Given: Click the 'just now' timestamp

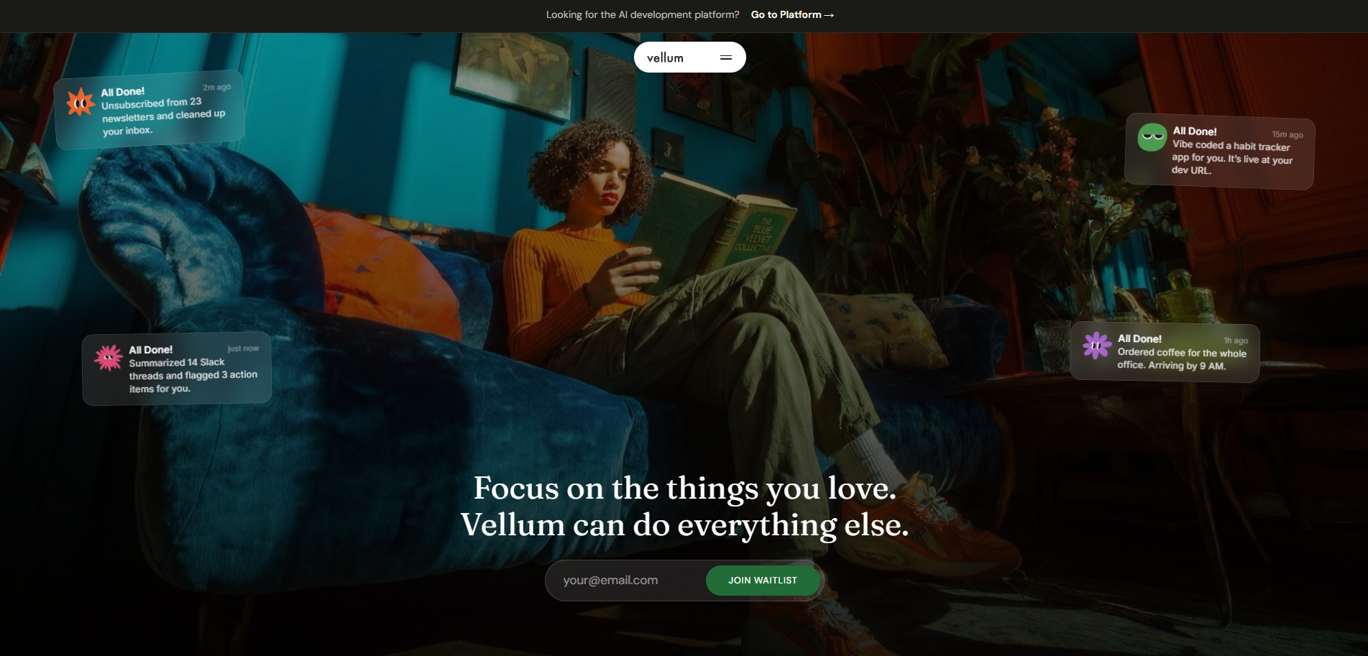Looking at the screenshot, I should (243, 348).
